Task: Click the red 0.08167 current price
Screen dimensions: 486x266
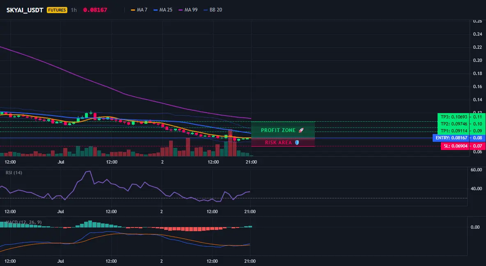Action: point(95,10)
